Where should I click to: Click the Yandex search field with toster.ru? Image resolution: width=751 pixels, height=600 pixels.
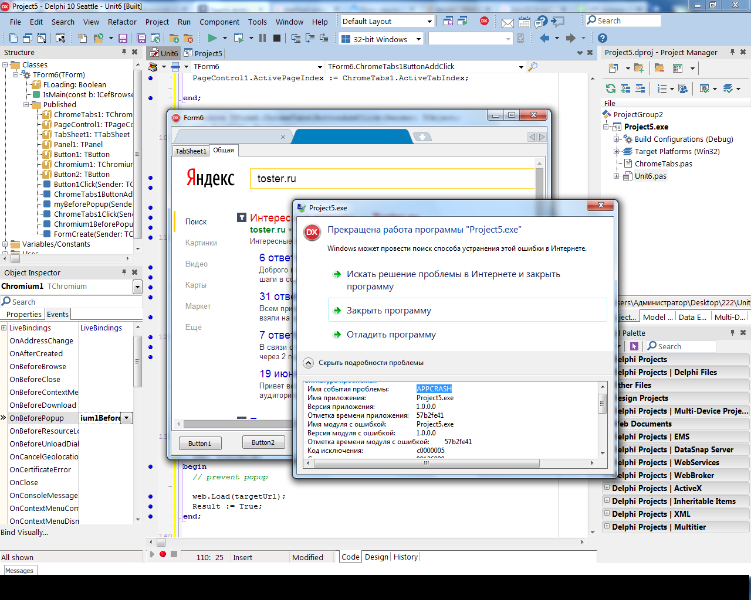pyautogui.click(x=393, y=179)
